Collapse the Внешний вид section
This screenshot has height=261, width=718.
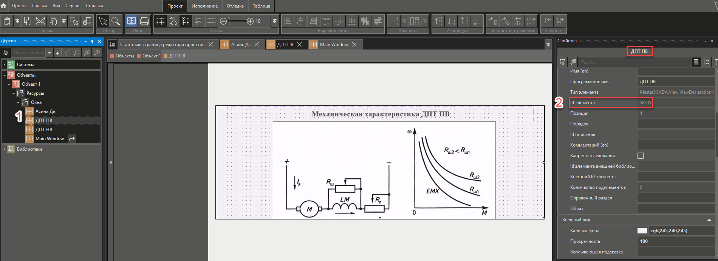pos(709,220)
